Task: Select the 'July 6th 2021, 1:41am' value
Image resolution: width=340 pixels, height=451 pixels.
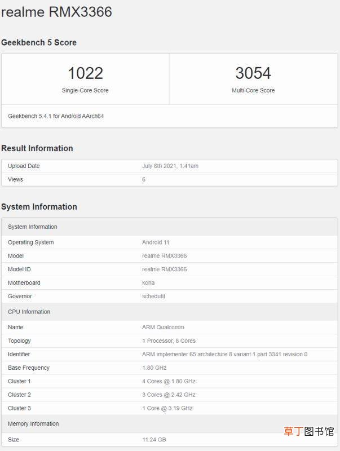Action: point(170,166)
